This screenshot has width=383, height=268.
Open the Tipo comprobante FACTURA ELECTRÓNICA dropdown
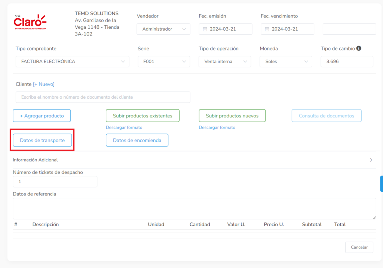coord(72,62)
